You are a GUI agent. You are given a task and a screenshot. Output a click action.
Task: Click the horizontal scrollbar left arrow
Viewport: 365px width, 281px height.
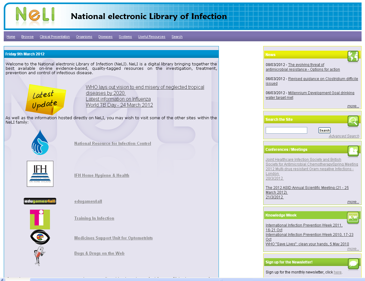(x=2, y=279)
